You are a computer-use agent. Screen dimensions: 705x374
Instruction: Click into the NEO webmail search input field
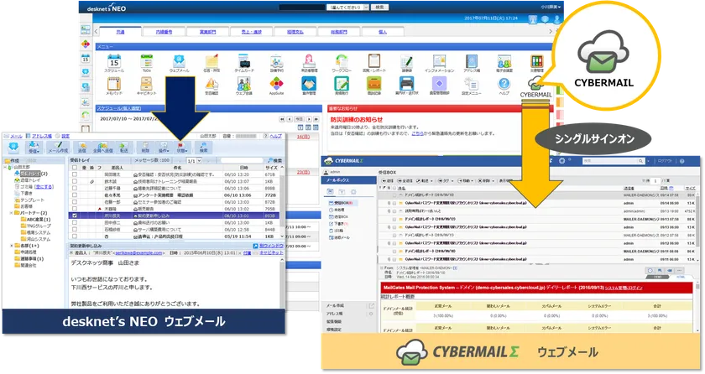(242, 161)
